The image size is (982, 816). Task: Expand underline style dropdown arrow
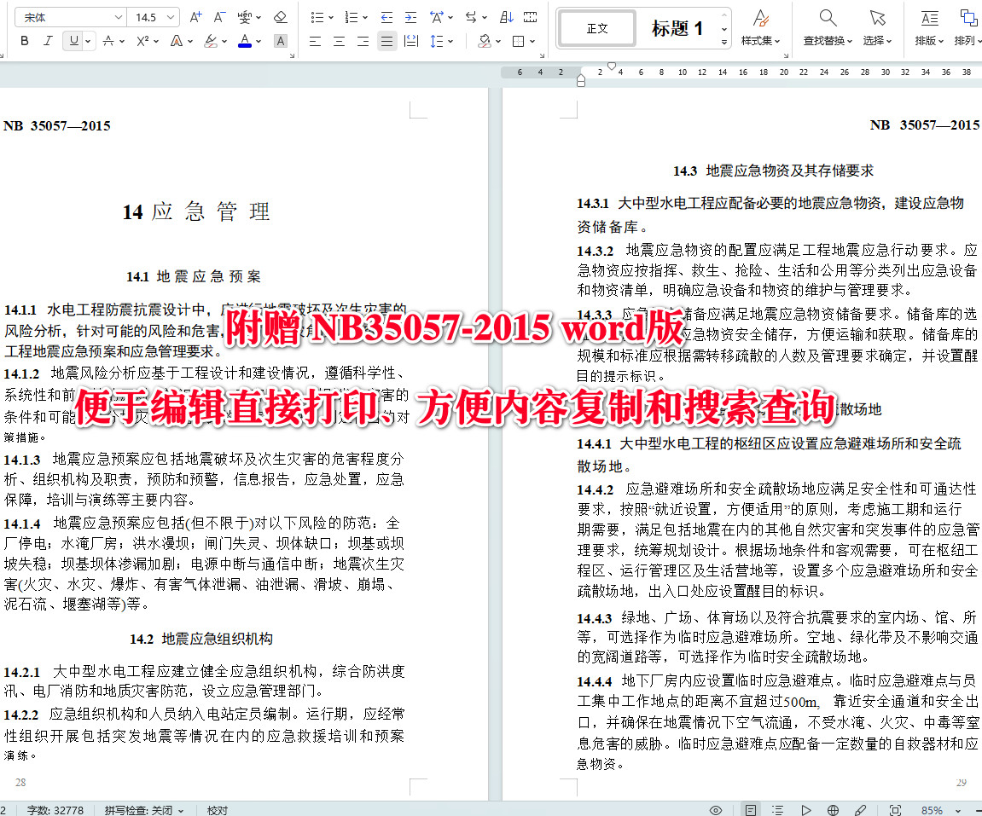click(x=89, y=41)
